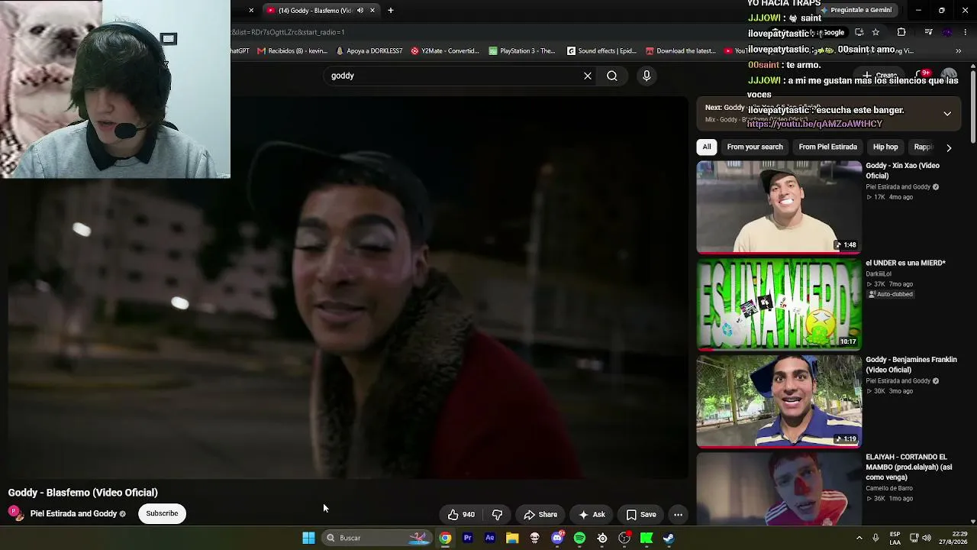Open taskbar volume control icon

pyautogui.click(x=927, y=538)
